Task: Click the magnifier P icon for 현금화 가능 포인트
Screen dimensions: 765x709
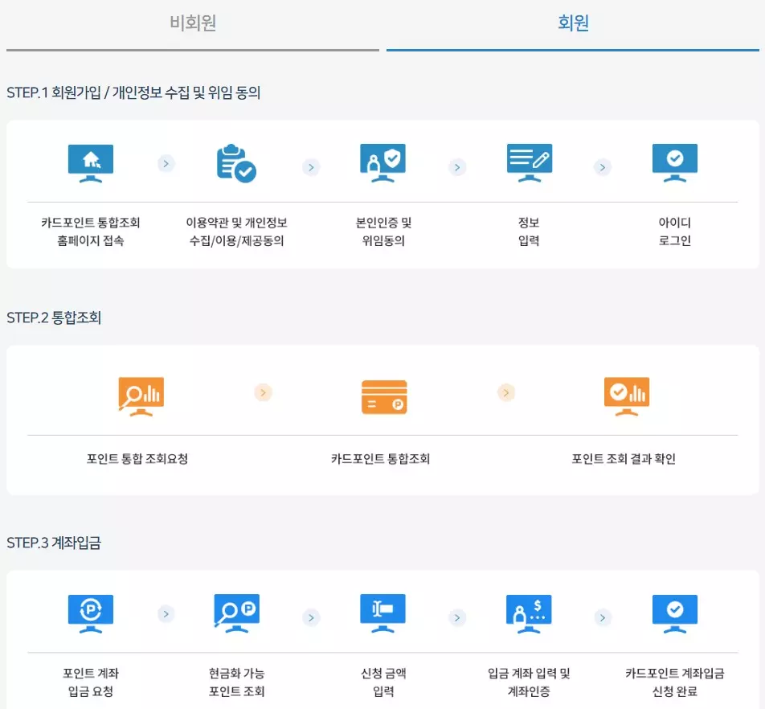Action: pyautogui.click(x=236, y=613)
